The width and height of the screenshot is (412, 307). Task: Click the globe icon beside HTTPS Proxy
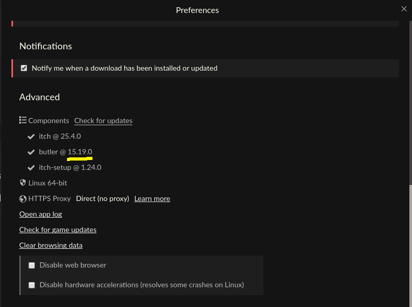23,199
